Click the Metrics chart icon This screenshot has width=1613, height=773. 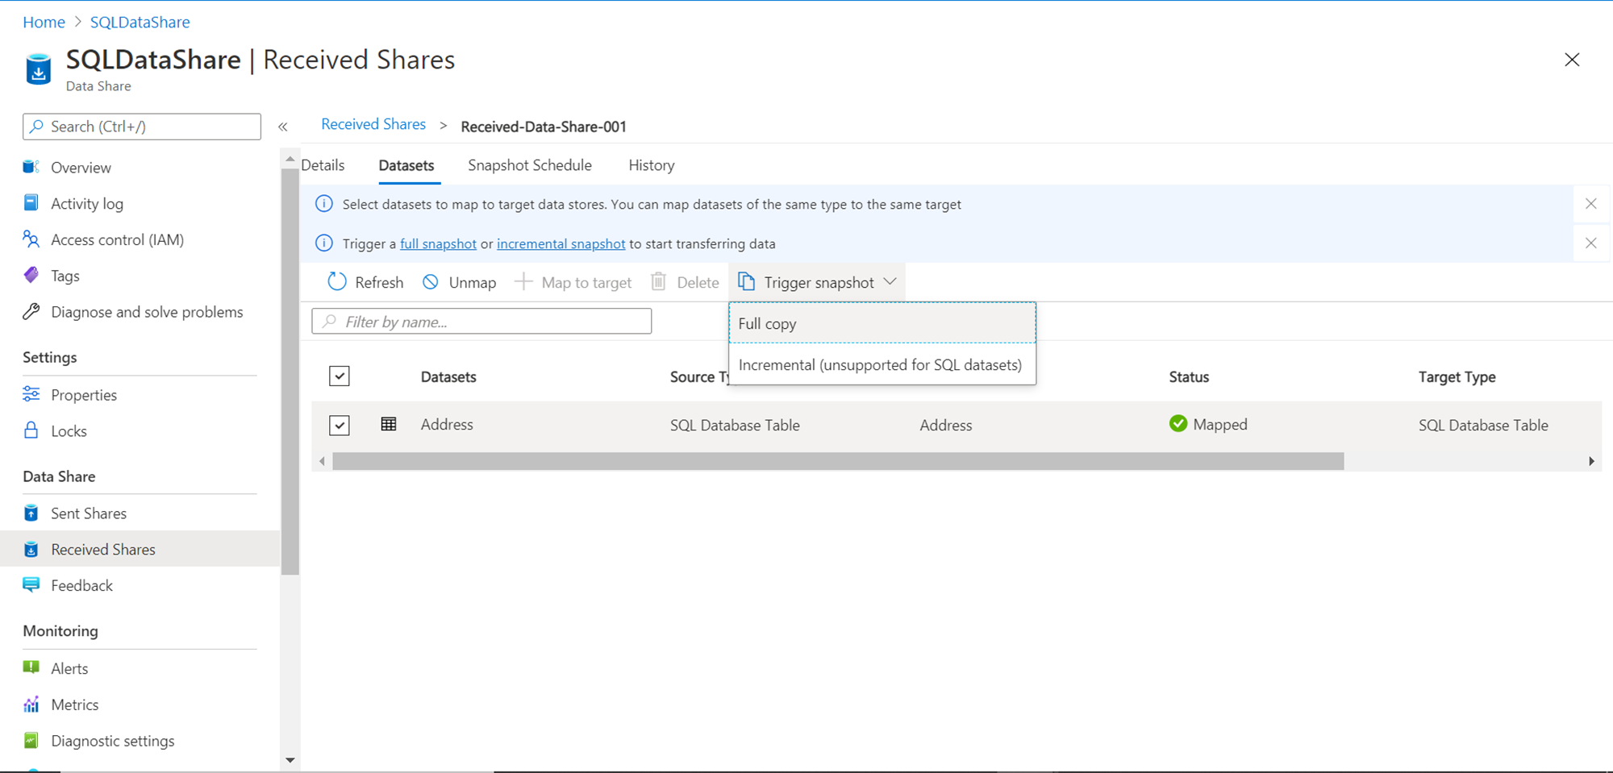[x=31, y=704]
